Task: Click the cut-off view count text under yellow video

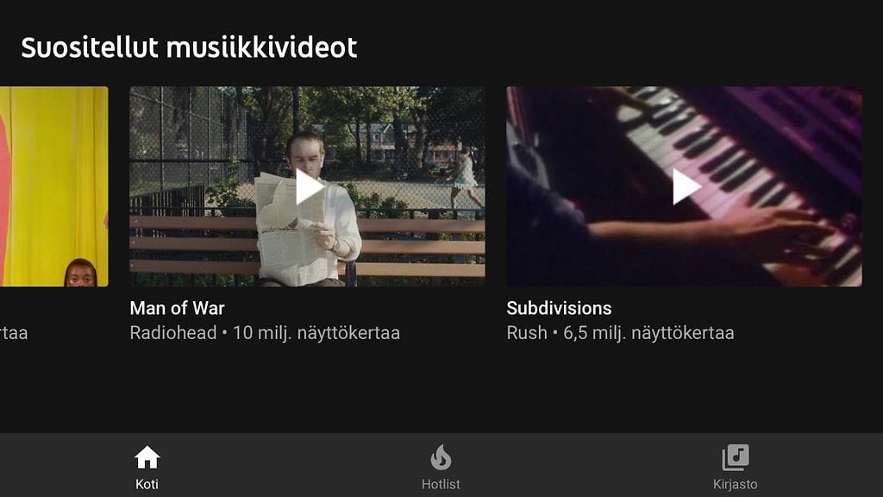Action: point(14,333)
